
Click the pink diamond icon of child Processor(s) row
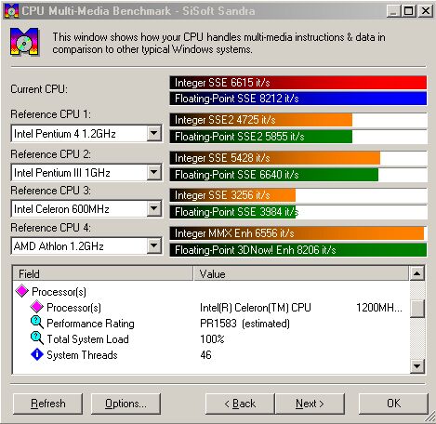(x=36, y=307)
